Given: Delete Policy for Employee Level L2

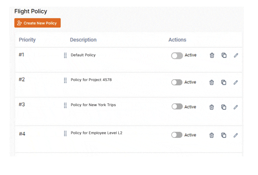Looking at the screenshot, I should (x=212, y=135).
